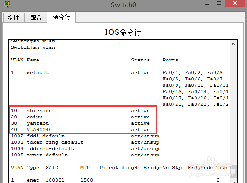
Task: Select the 命令行 tab
Action: pos(61,17)
